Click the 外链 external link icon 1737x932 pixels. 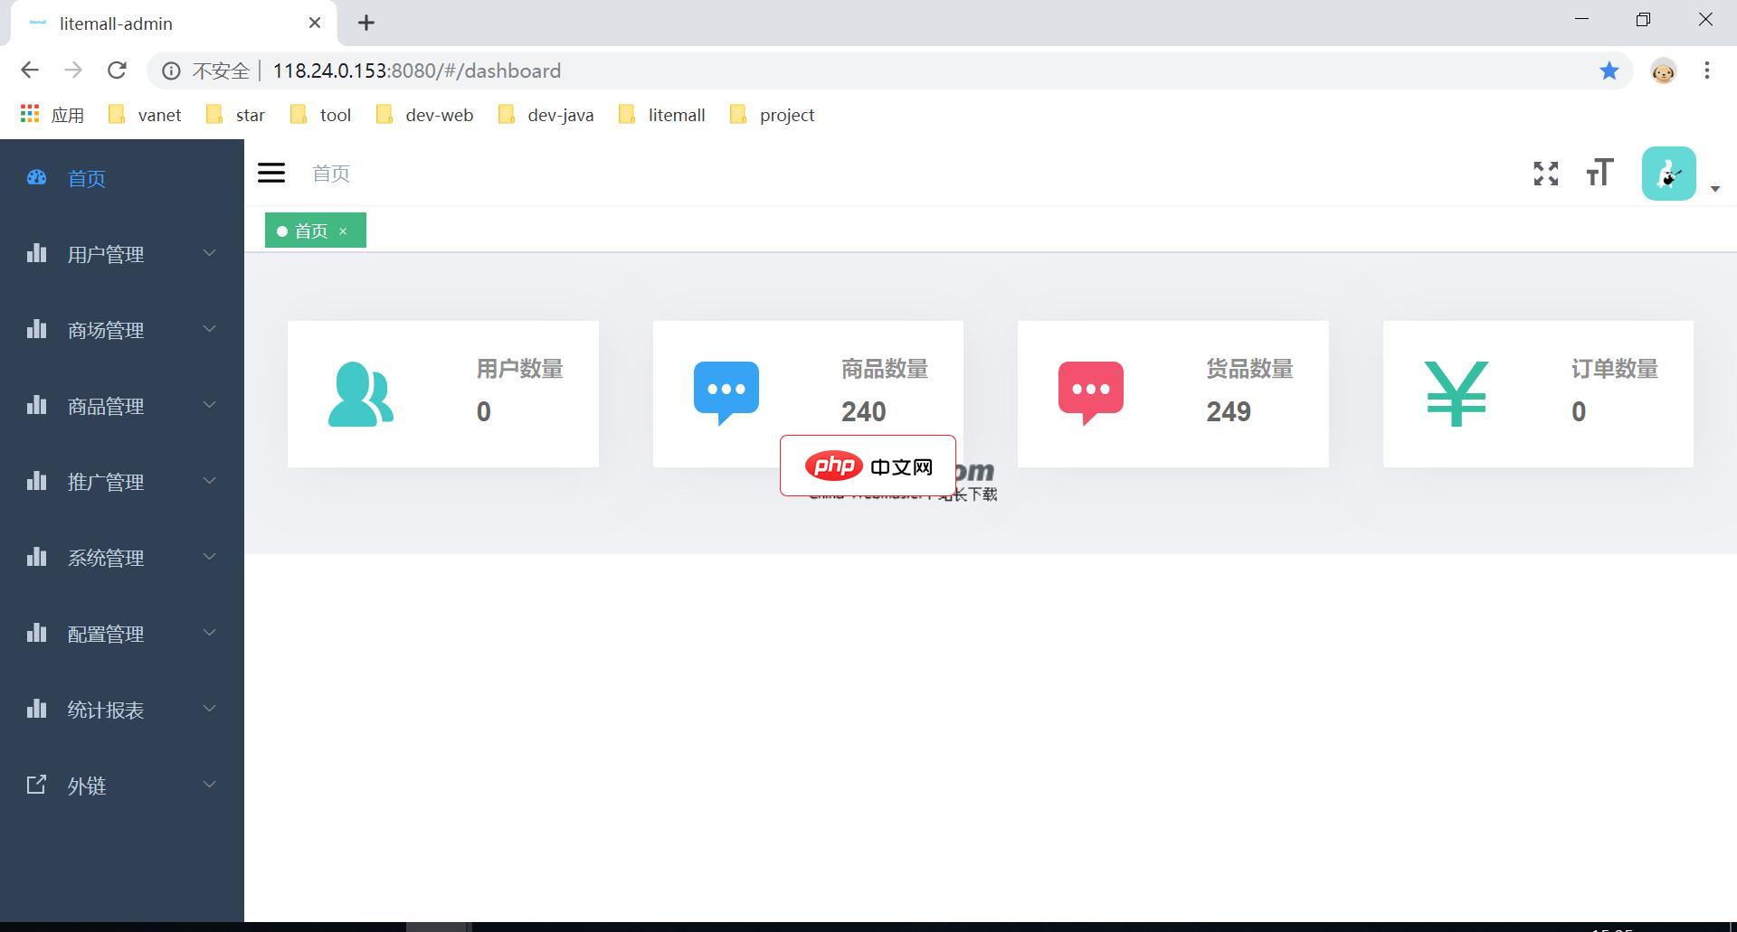pos(36,785)
